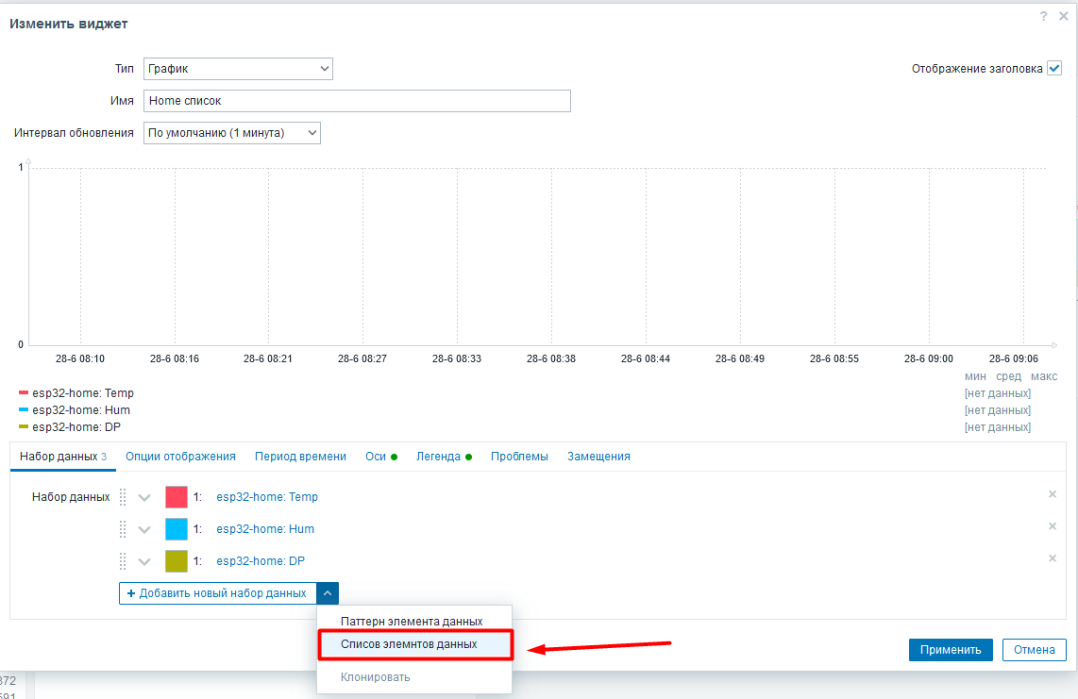Grab the drag handle of Hum data set
Viewport: 1078px width, 699px height.
(123, 528)
